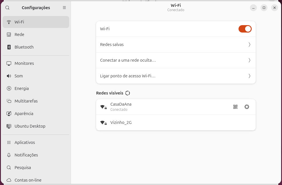Open the hamburger menu beside Configurações
Screen dimensions: 282x185
[x=64, y=8]
